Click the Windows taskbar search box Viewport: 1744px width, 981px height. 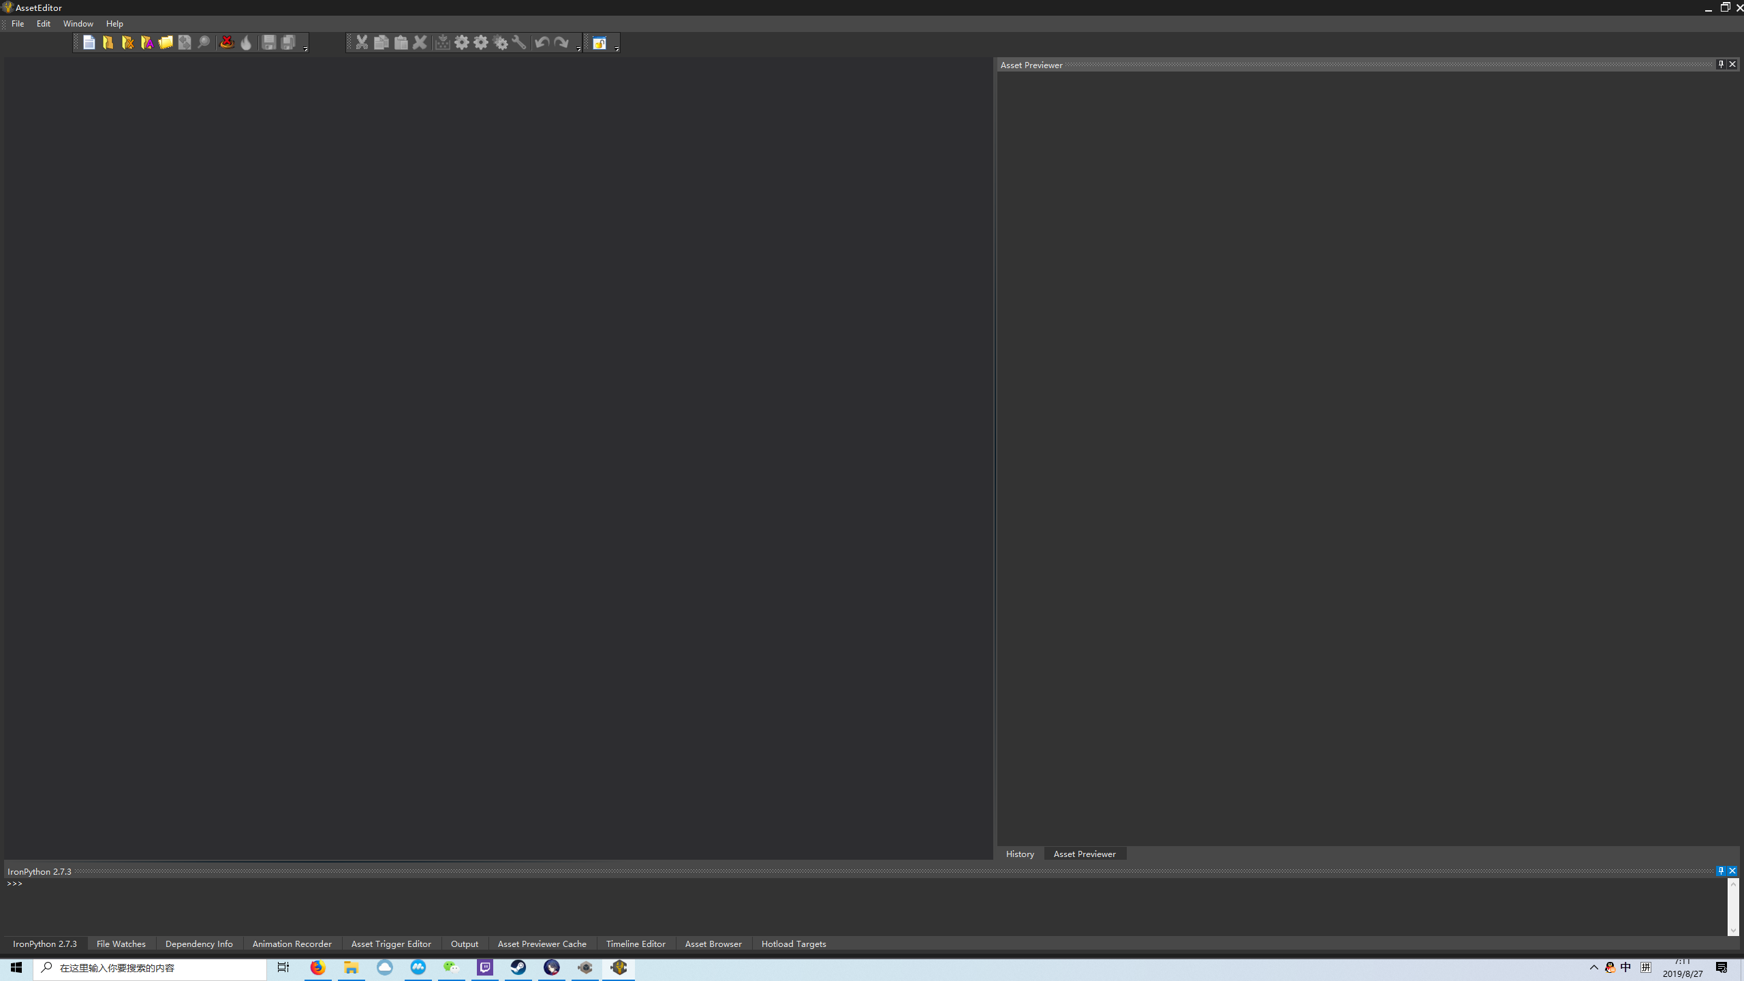coord(150,968)
